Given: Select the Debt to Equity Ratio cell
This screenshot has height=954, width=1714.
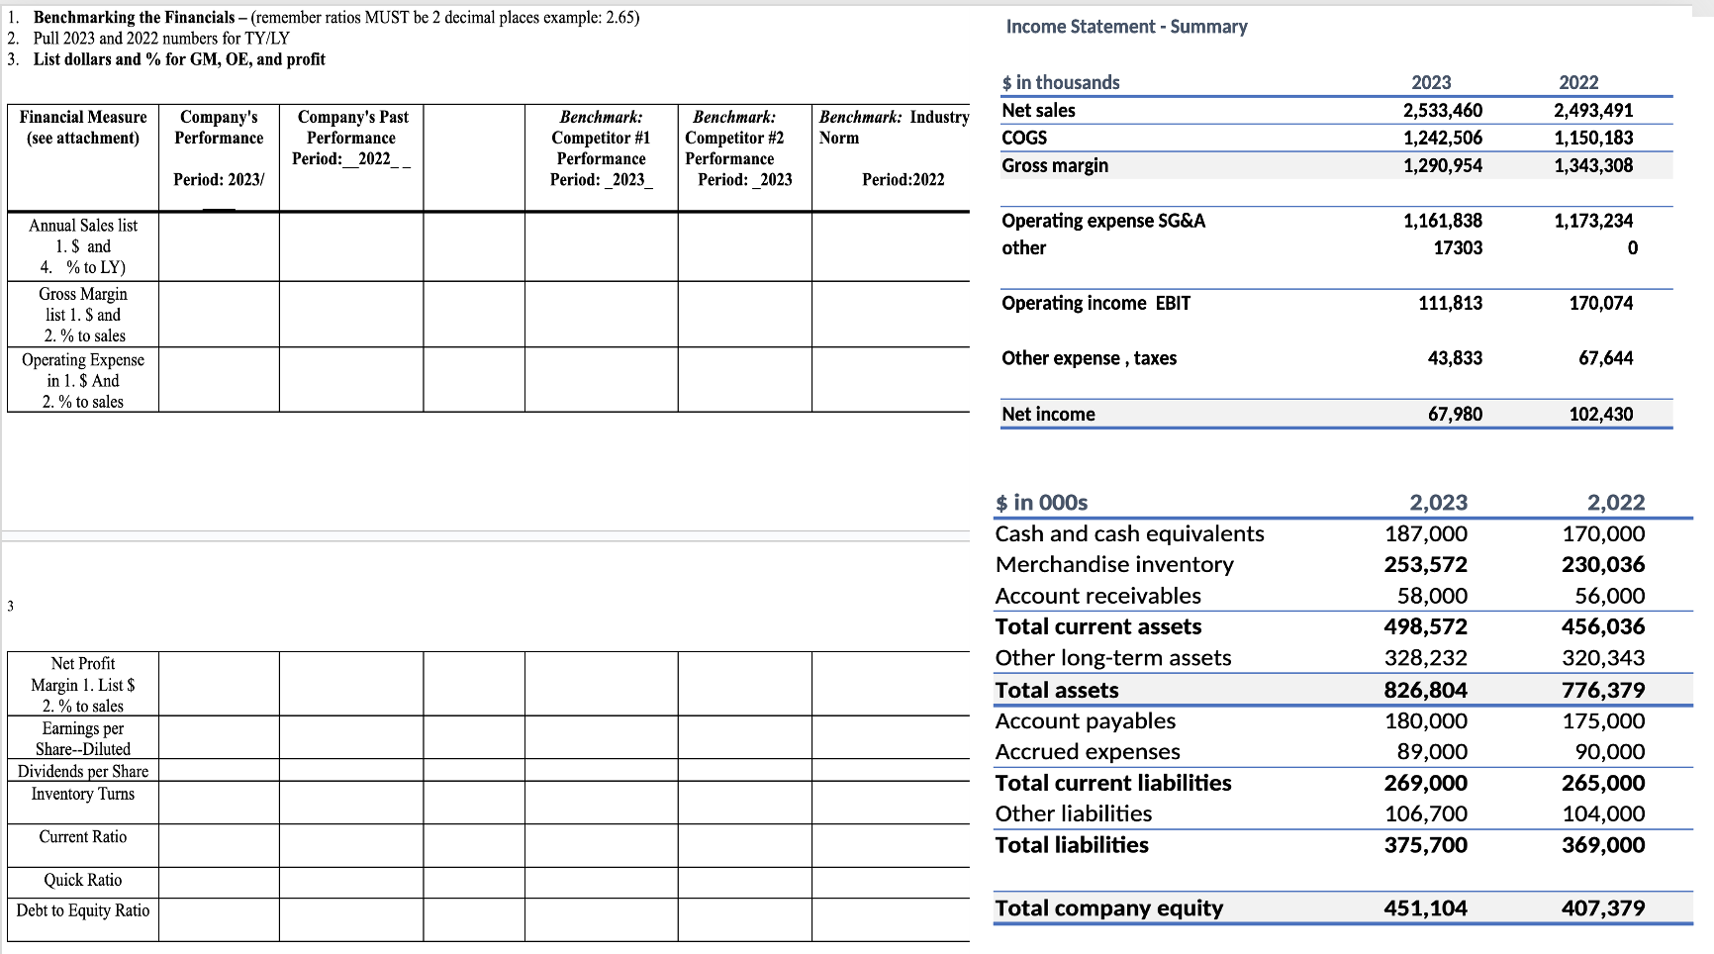Looking at the screenshot, I should coord(82,910).
